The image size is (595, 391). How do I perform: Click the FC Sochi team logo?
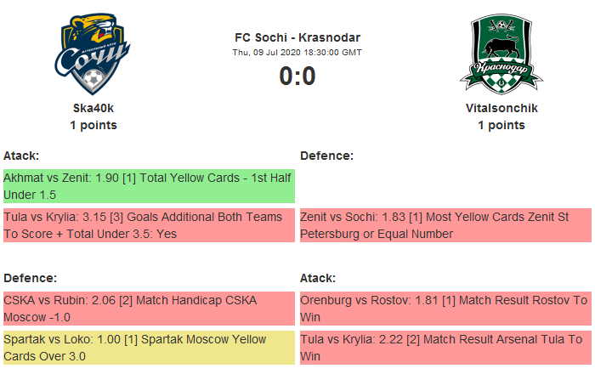pyautogui.click(x=93, y=55)
